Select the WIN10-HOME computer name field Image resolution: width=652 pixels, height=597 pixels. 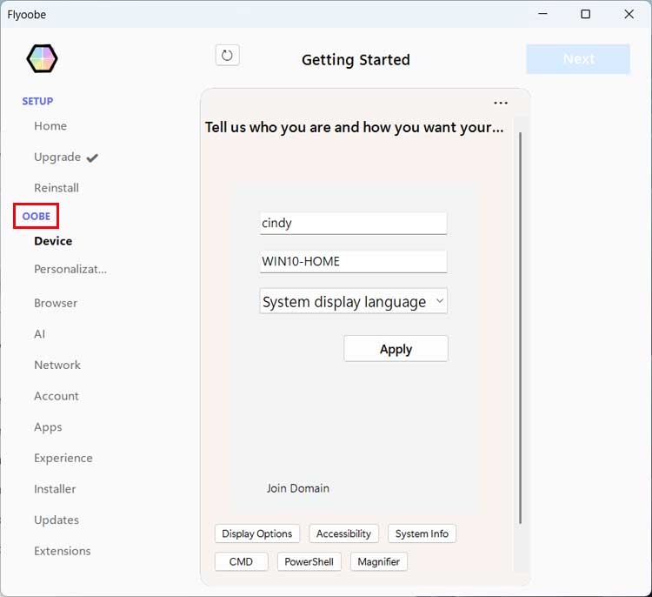click(353, 261)
